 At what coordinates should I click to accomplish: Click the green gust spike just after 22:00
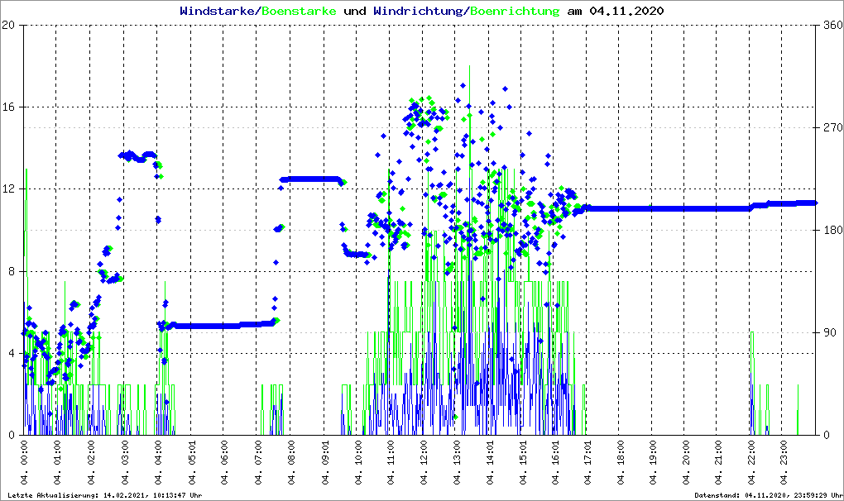pos(752,384)
